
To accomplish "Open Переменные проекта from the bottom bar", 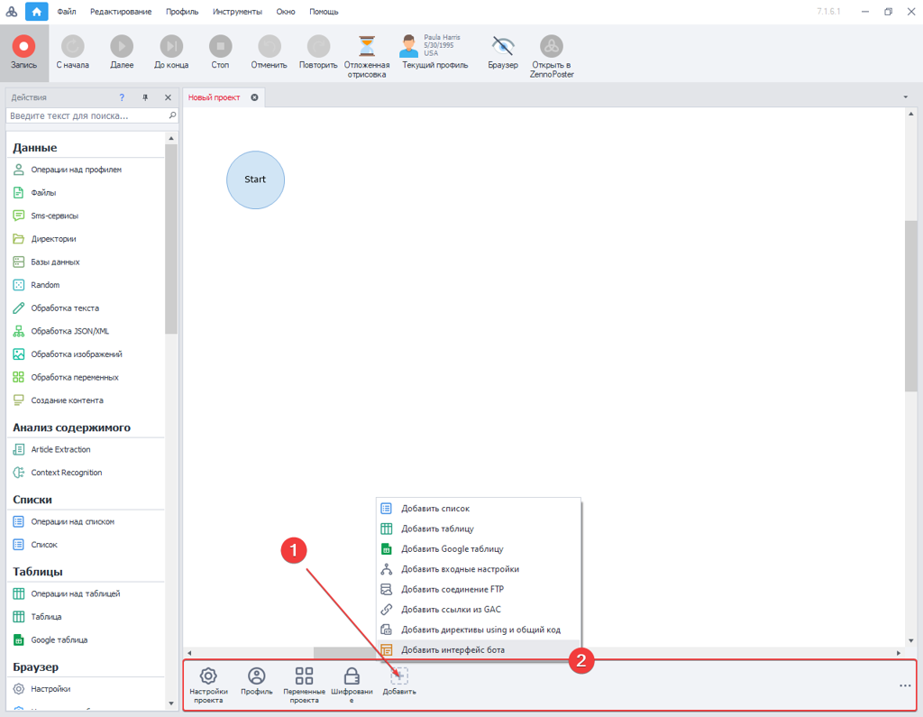I will point(304,684).
